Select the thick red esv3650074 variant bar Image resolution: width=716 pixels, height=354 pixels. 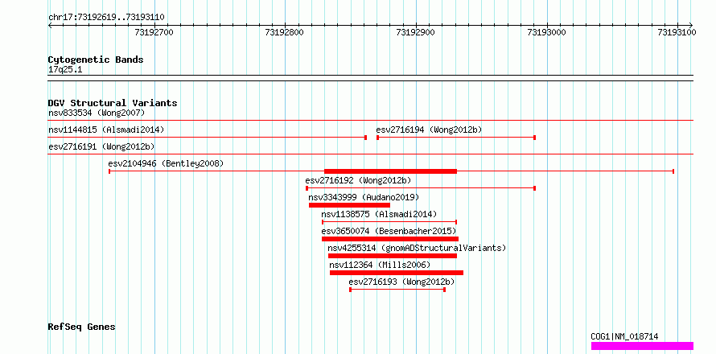(390, 239)
